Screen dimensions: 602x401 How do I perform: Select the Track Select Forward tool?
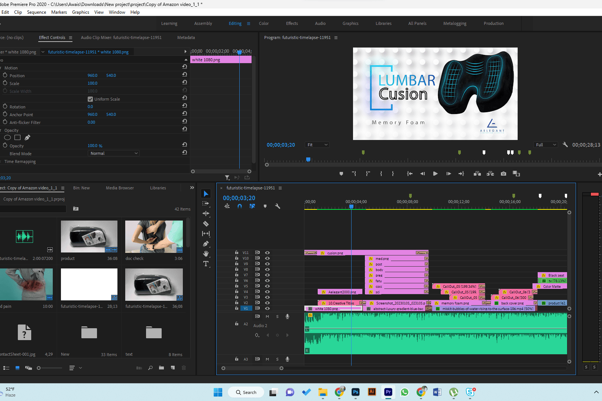point(206,203)
